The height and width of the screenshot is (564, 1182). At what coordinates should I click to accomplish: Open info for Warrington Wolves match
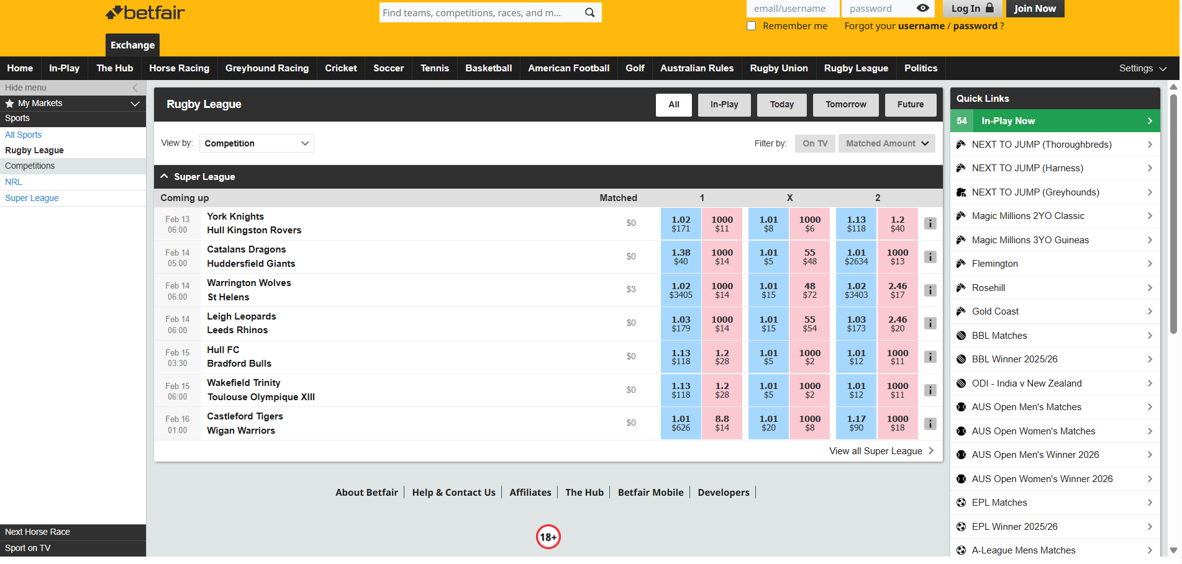[930, 290]
